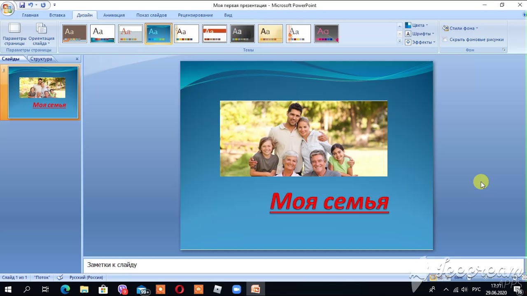Click the Моя семья title text
Image resolution: width=527 pixels, height=296 pixels.
[329, 201]
